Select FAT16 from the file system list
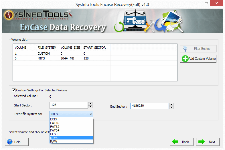The width and height of the screenshot is (225, 150). click(x=71, y=123)
